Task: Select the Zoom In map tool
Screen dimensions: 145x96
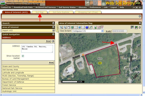Action: click(x=61, y=27)
